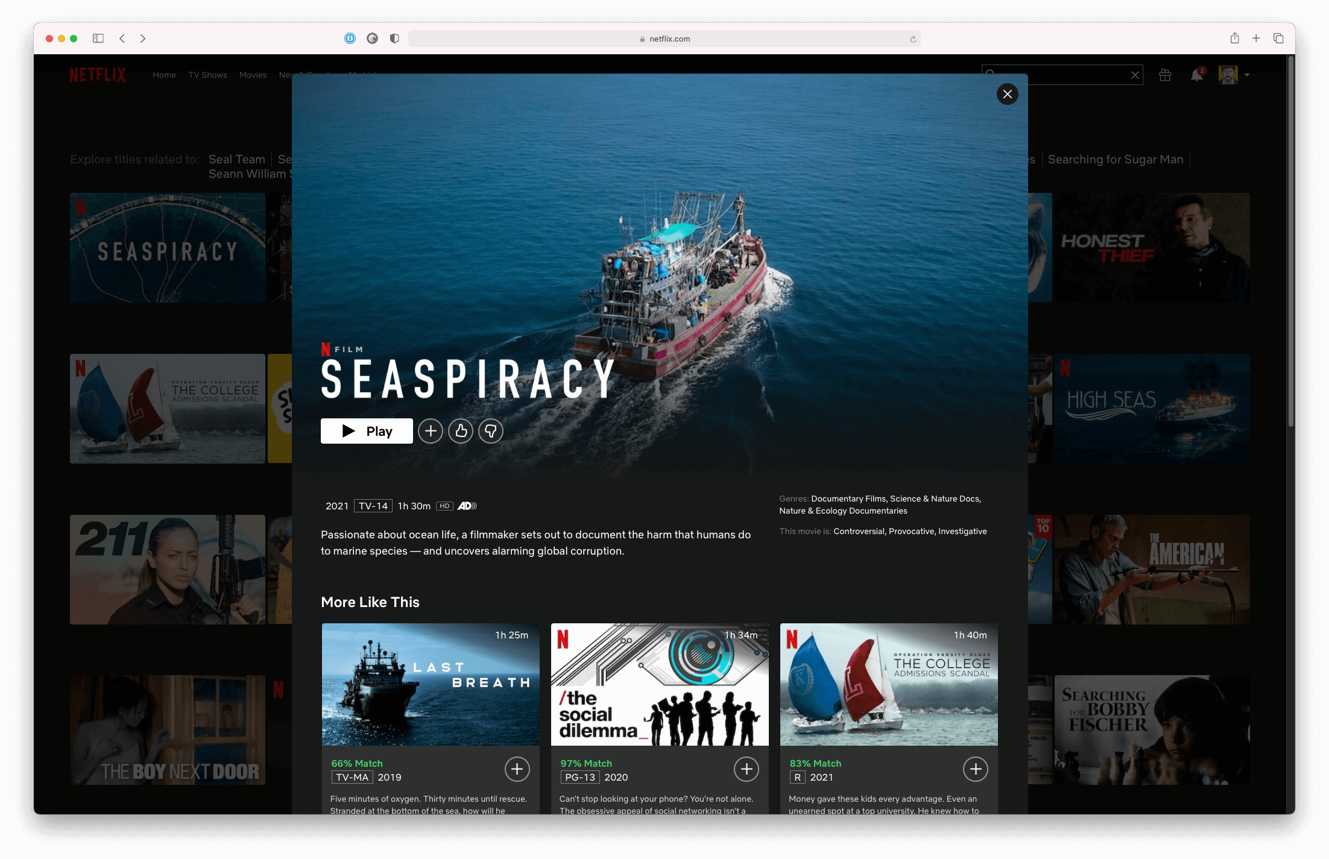Open TV Shows in Netflix navigation
This screenshot has width=1329, height=859.
[207, 75]
